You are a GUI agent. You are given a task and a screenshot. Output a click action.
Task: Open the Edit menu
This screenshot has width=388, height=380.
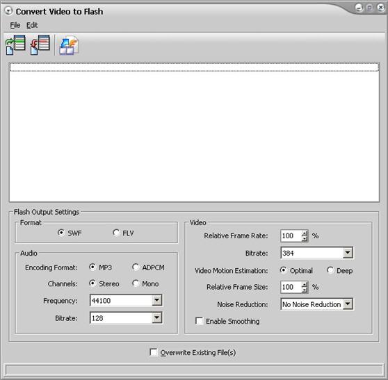coord(32,25)
